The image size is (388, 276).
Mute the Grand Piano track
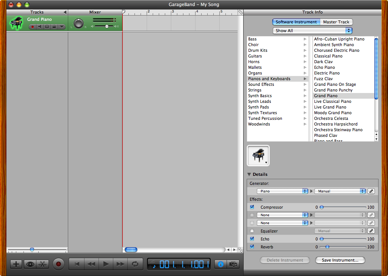(39, 27)
